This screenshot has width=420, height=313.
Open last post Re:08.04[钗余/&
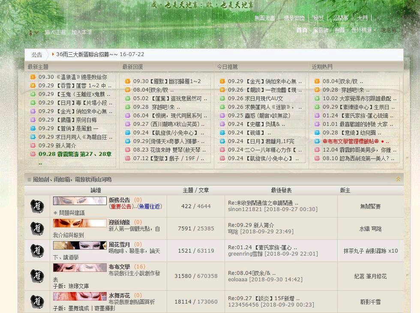coord(252,273)
